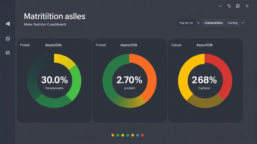257x144 pixels.
Task: Open the calendar image icon near top right
Action: 238,6
